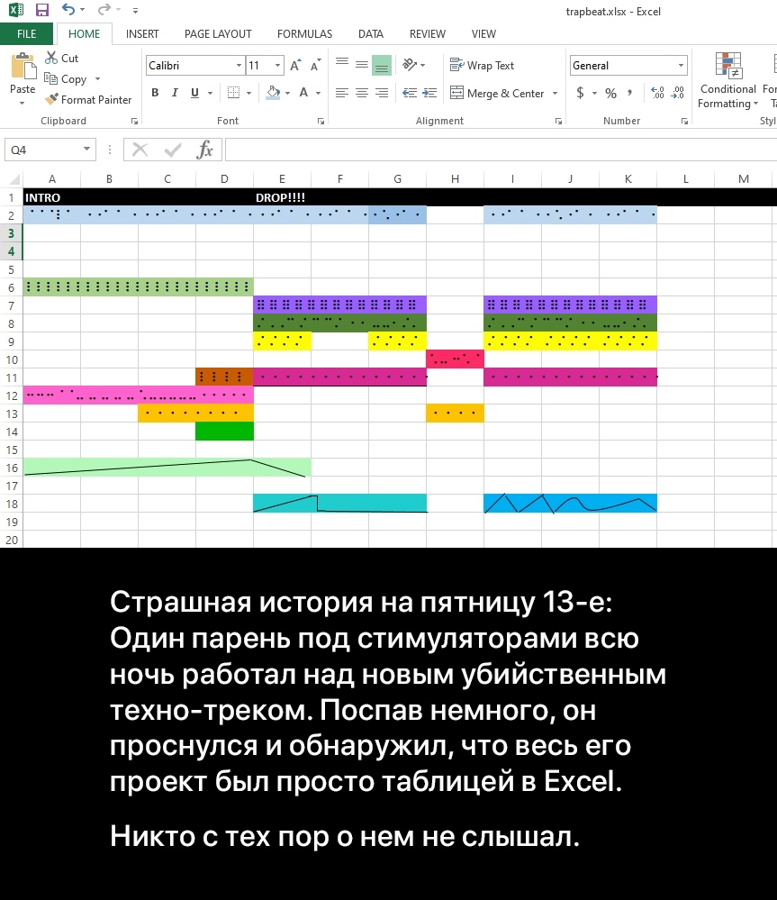Viewport: 777px width, 900px height.
Task: Toggle italic formatting
Action: point(175,93)
